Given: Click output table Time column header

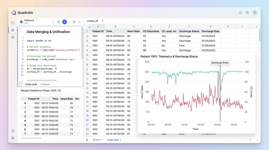Looking at the screenshot, I should click(55, 99).
